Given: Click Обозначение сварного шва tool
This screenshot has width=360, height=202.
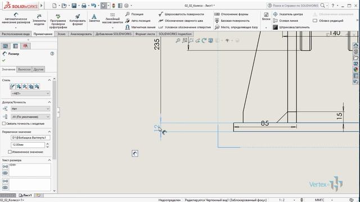Looking at the screenshot, I should [x=181, y=21].
